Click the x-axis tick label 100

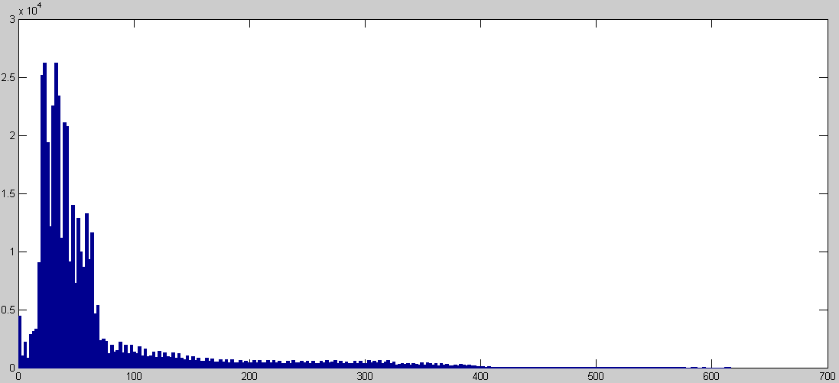(133, 376)
